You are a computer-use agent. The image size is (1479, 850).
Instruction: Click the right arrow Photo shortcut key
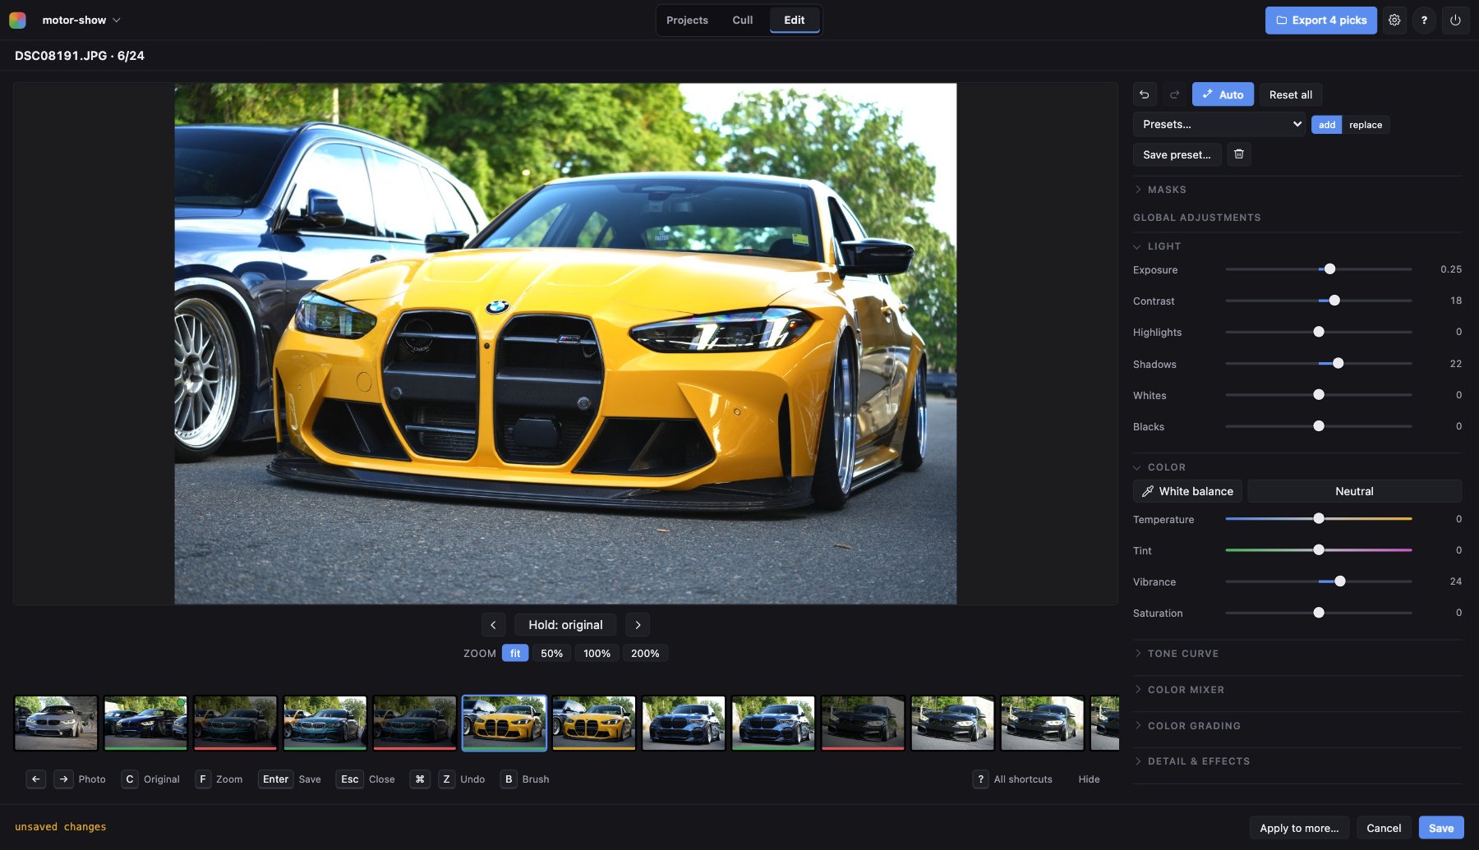tap(63, 779)
